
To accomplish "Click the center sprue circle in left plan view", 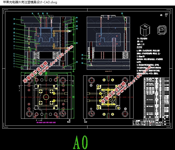I will point(46,97).
